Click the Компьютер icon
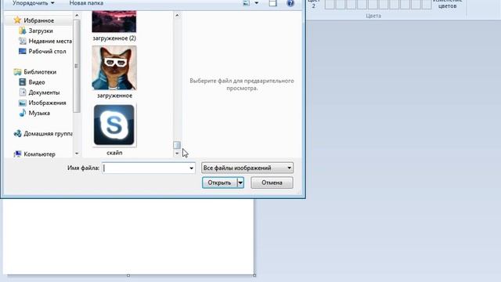The height and width of the screenshot is (282, 501). point(17,154)
